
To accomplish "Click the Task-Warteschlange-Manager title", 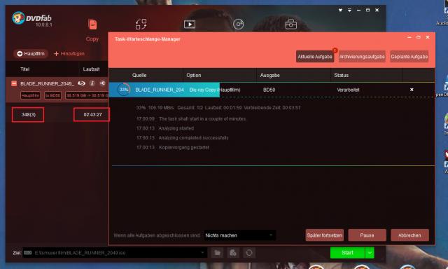I will click(x=148, y=39).
